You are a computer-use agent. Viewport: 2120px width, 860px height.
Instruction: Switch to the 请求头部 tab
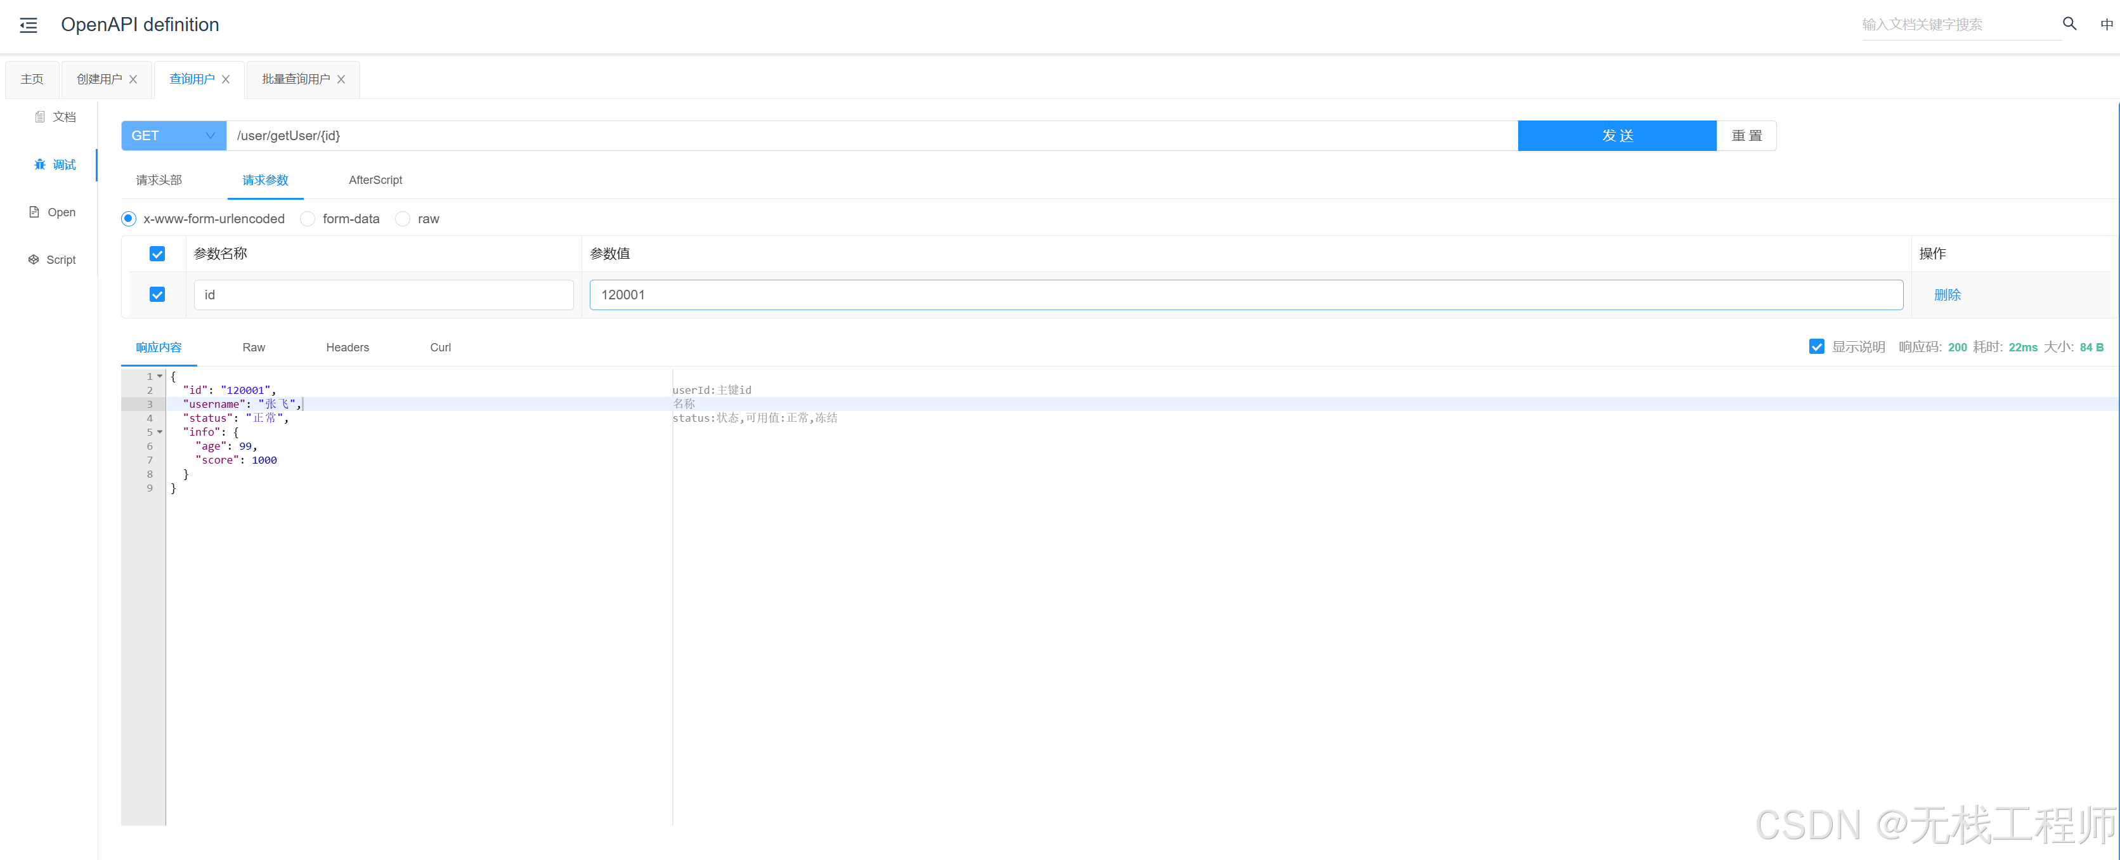159,179
